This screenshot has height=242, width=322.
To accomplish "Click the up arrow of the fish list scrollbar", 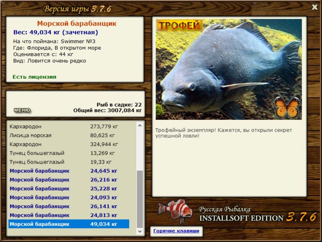I will [x=140, y=125].
